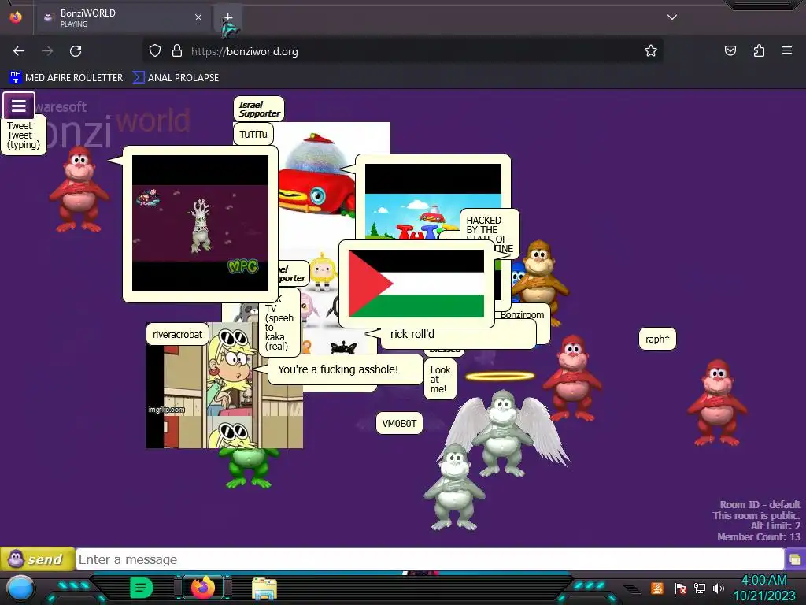The image size is (806, 605).
Task: Click the orange Java tray icon
Action: pyautogui.click(x=656, y=588)
